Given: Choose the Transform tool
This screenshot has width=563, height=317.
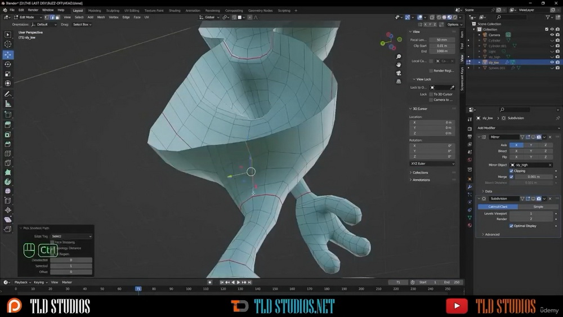Looking at the screenshot, I should point(7,83).
